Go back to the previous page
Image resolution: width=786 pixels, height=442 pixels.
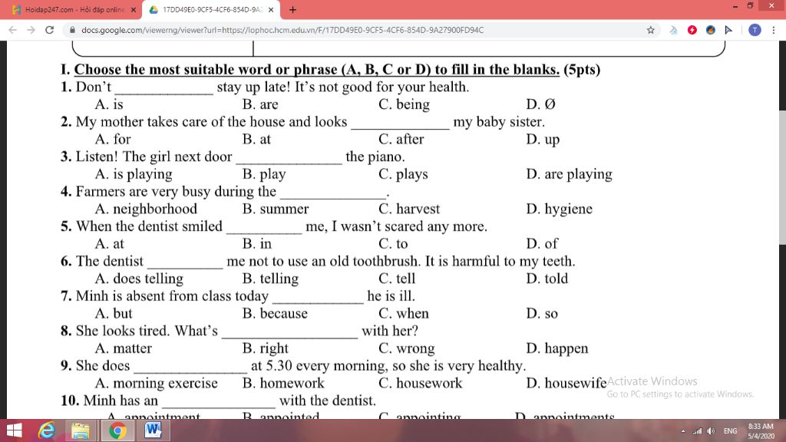12,30
